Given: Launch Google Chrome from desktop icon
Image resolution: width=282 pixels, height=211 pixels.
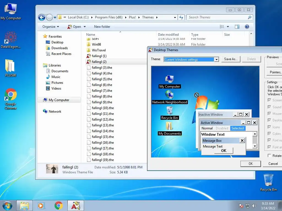Looking at the screenshot, I should pos(11,99).
